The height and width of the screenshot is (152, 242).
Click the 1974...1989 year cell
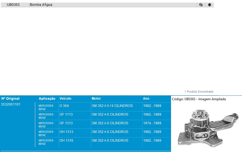coord(152,123)
